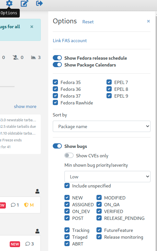The image size is (157, 251).
Task: Click the orphaned user-slash icon
Action: (x=16, y=57)
